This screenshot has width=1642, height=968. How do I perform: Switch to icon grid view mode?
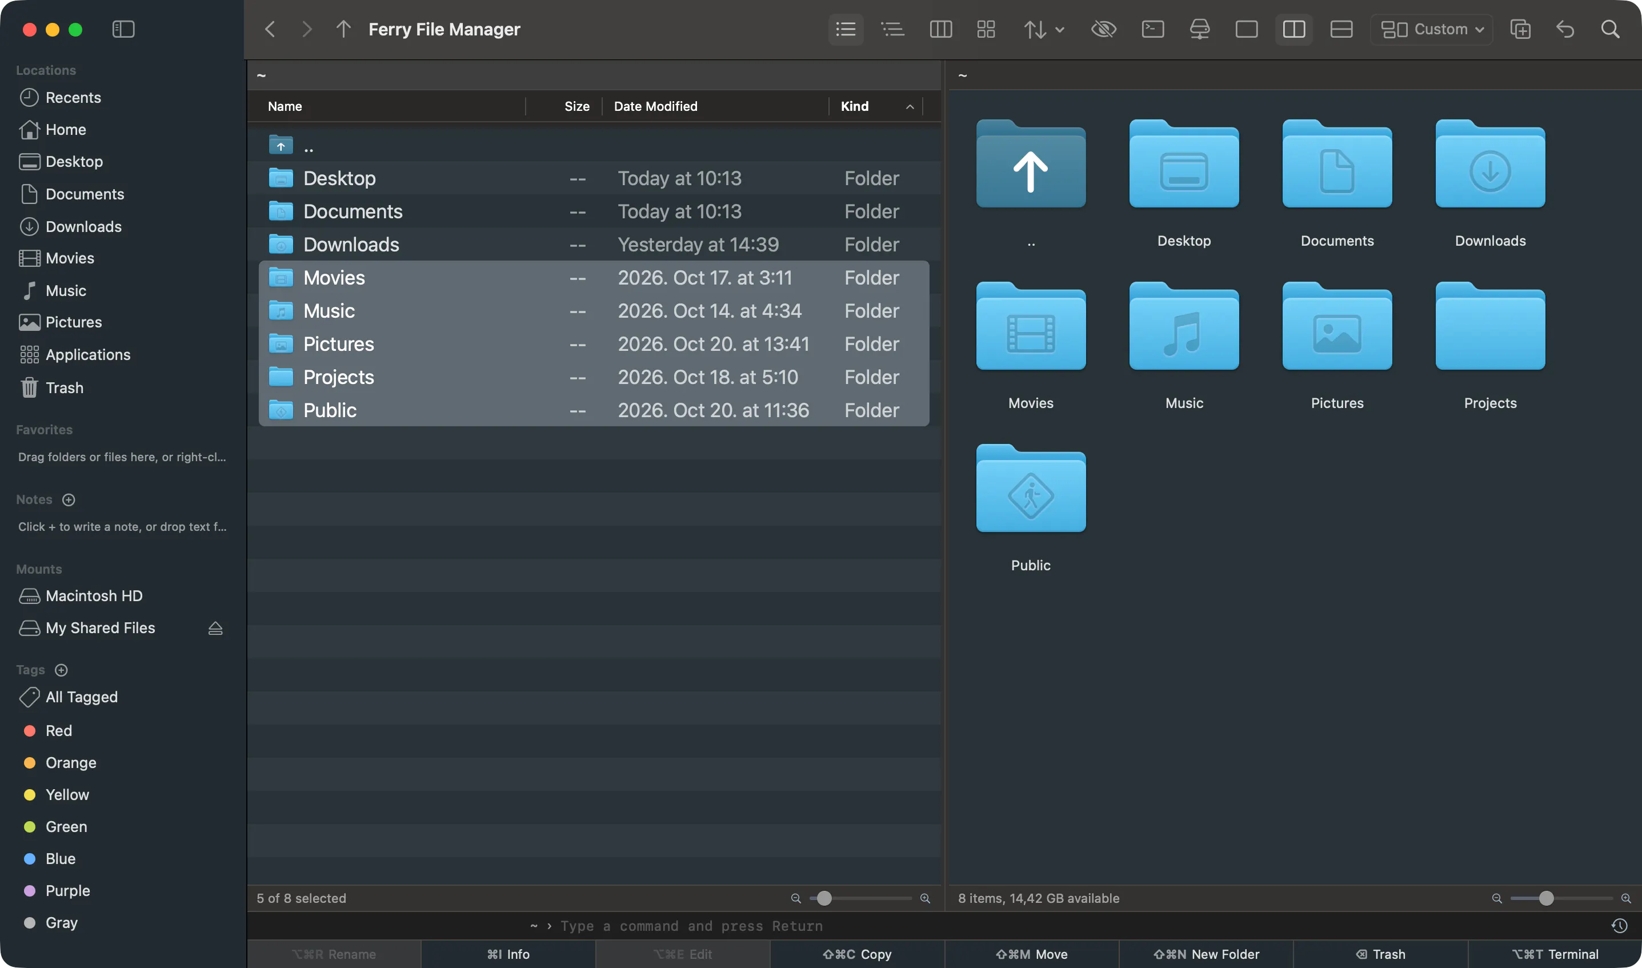986,29
